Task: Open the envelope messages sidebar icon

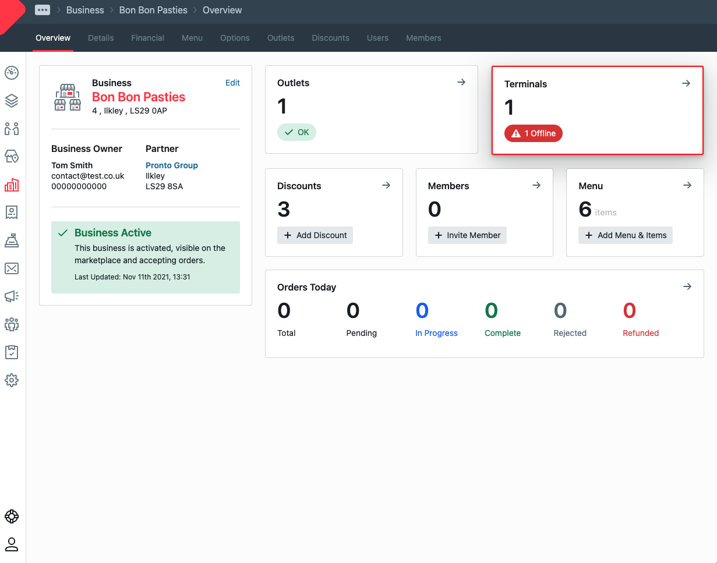Action: click(12, 268)
